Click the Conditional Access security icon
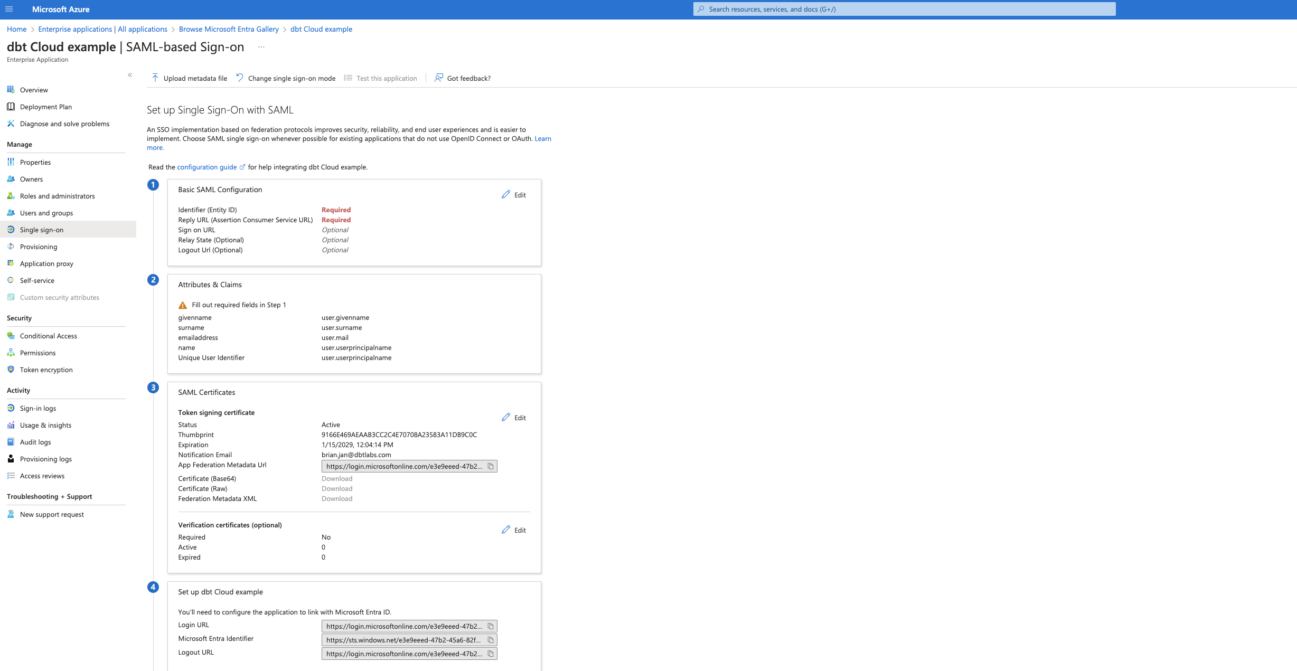 (11, 336)
